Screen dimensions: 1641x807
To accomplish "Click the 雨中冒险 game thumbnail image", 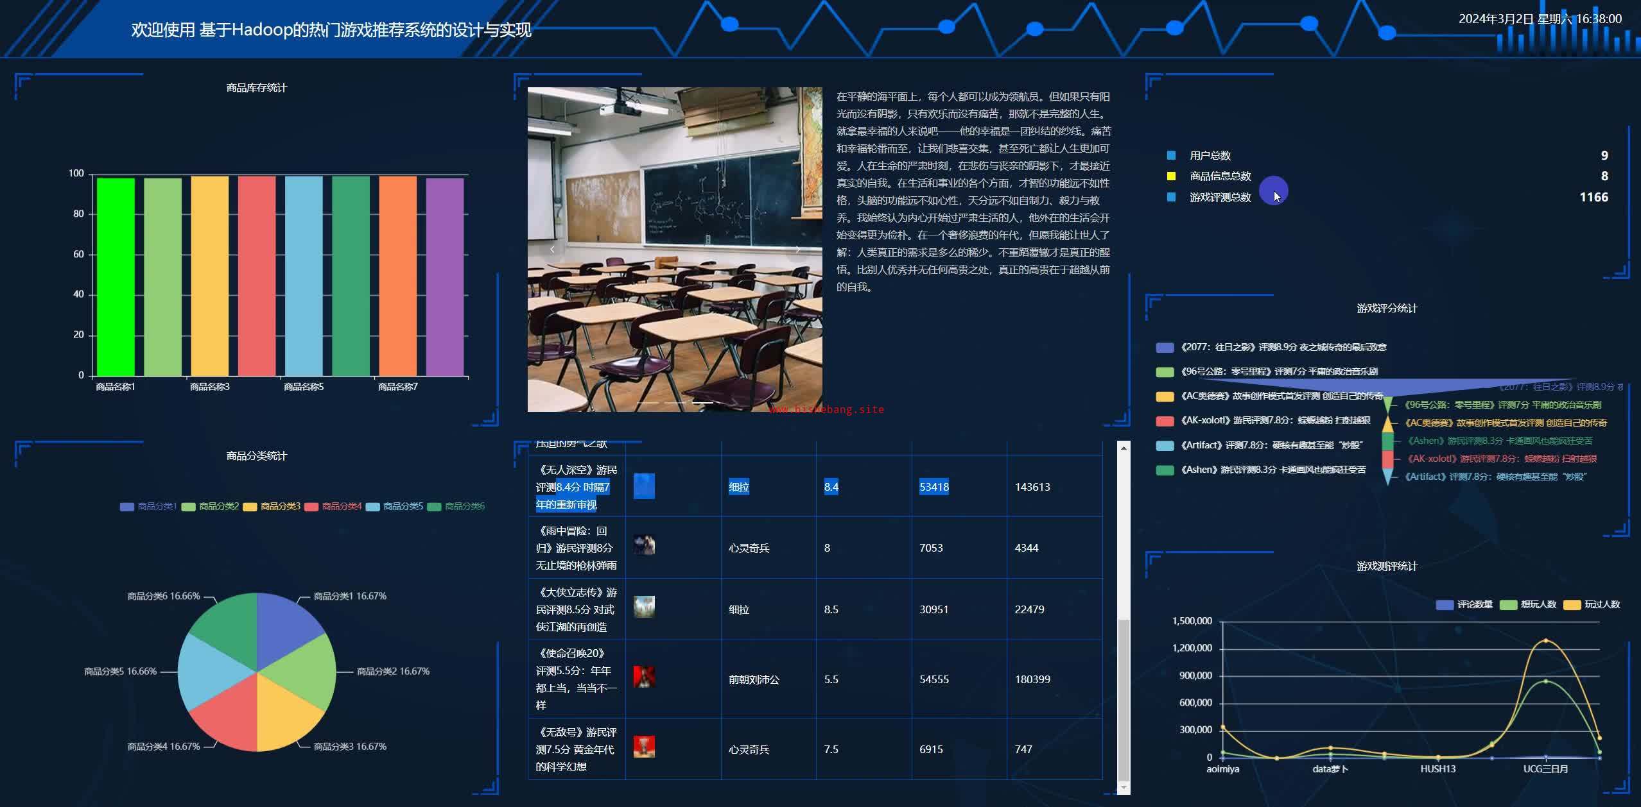I will [x=644, y=545].
